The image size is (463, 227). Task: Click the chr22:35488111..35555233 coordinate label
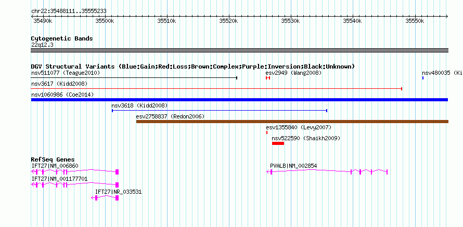pos(69,11)
